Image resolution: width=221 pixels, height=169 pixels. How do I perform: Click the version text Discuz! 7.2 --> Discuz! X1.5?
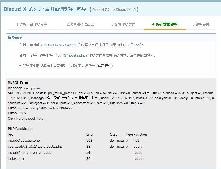pyautogui.click(x=114, y=9)
